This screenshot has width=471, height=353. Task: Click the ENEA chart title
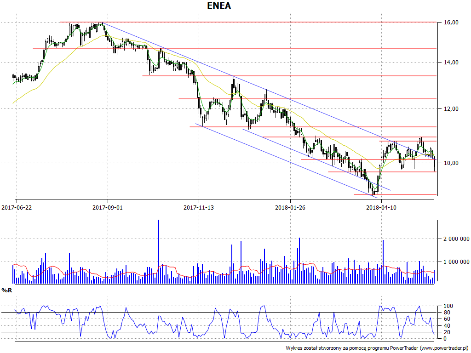[x=219, y=6]
